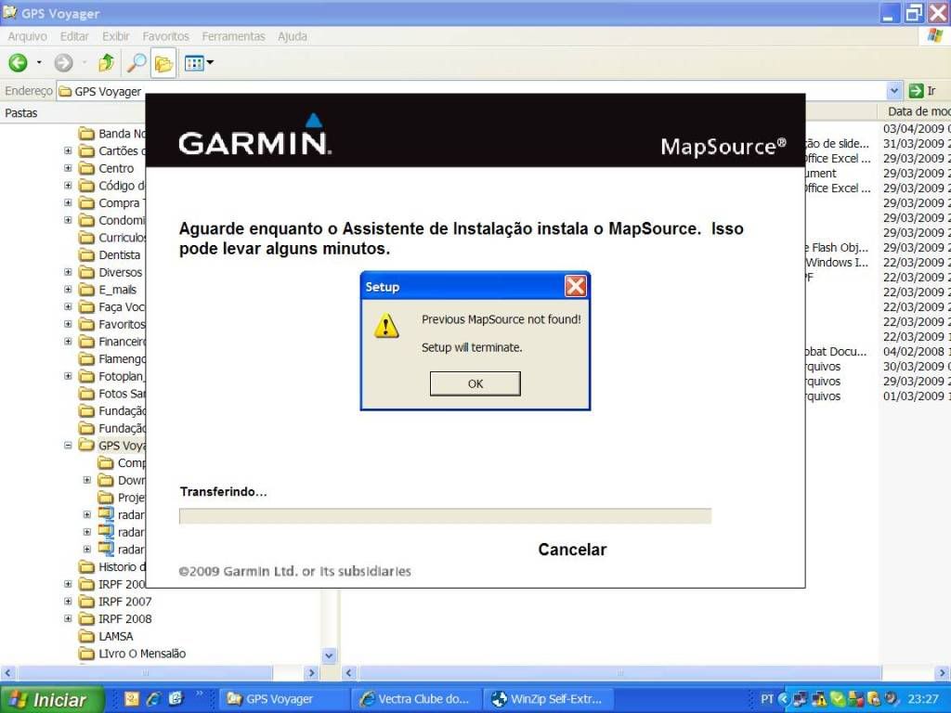Viewport: 951px width, 713px height.
Task: Click the Ir go button
Action: coord(922,91)
